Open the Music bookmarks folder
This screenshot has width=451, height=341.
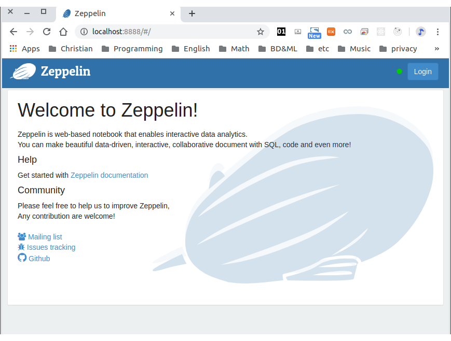click(354, 49)
